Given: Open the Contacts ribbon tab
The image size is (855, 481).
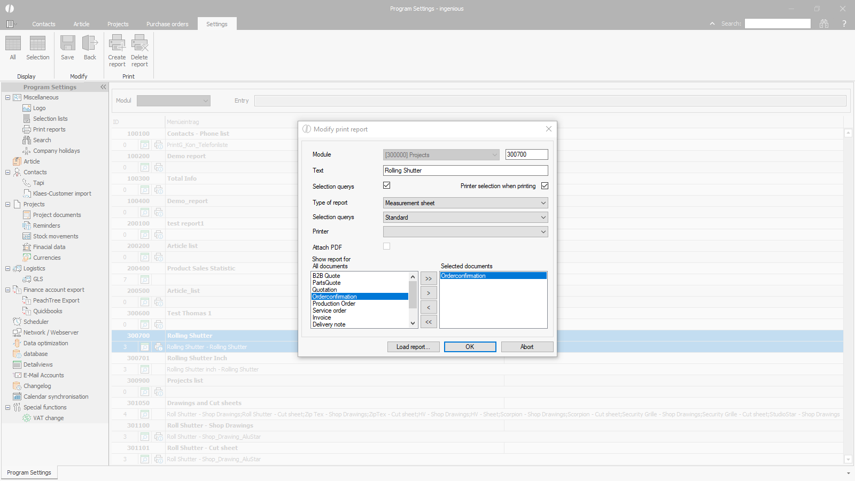Looking at the screenshot, I should (x=43, y=24).
